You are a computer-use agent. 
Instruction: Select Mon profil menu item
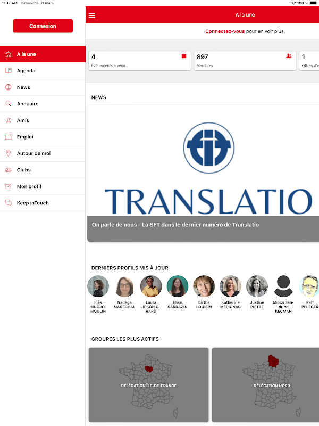coord(43,186)
